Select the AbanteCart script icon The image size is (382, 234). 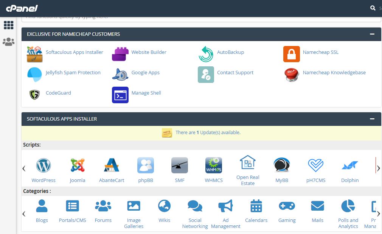click(x=112, y=165)
